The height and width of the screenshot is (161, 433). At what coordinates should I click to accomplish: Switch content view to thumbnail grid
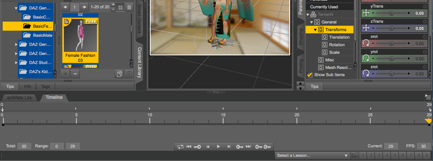coord(120,7)
